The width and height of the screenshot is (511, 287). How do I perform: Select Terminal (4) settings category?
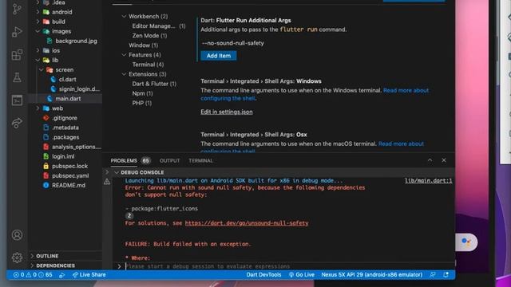[148, 65]
